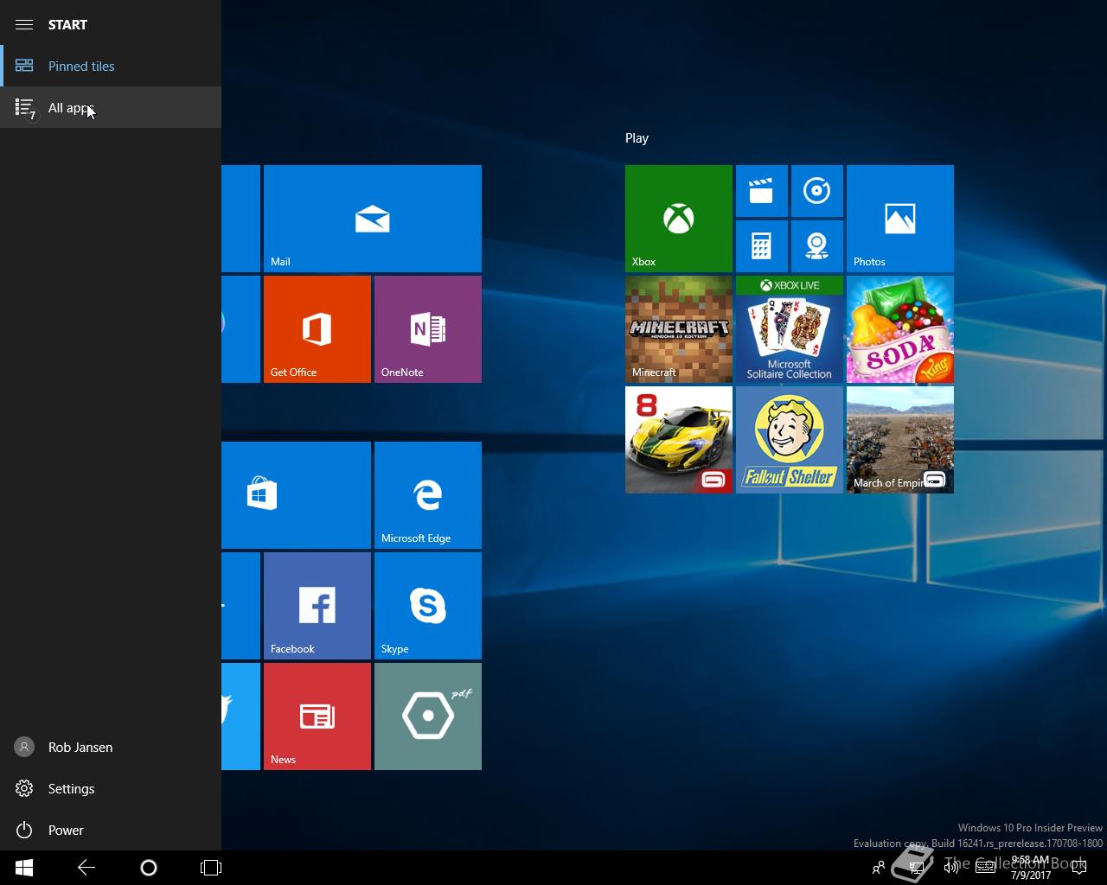Launch the Skype tile
Image resolution: width=1107 pixels, height=885 pixels.
[428, 606]
